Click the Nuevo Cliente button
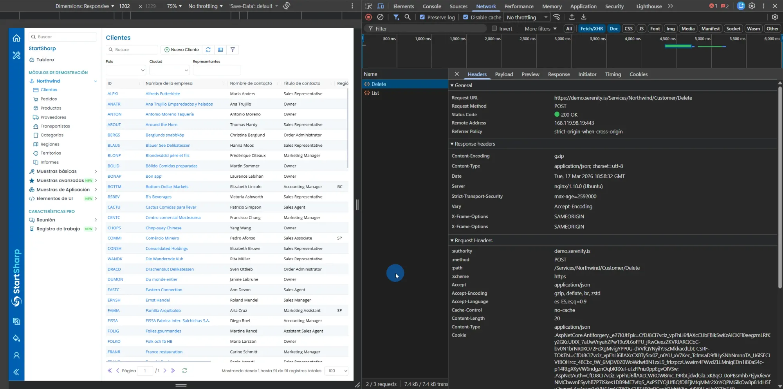The width and height of the screenshot is (783, 389). point(181,50)
